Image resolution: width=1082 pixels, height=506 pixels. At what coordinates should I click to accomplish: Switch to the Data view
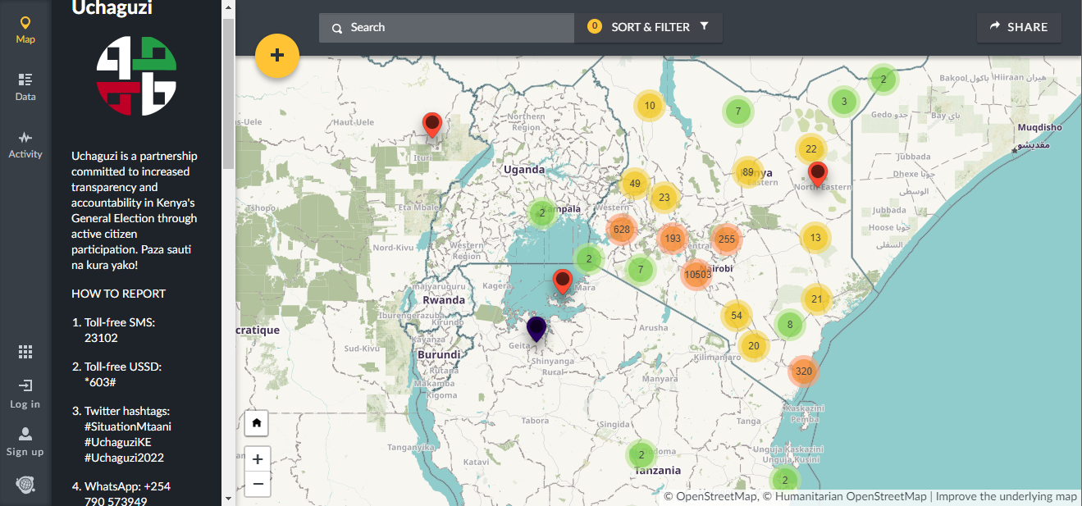(25, 88)
